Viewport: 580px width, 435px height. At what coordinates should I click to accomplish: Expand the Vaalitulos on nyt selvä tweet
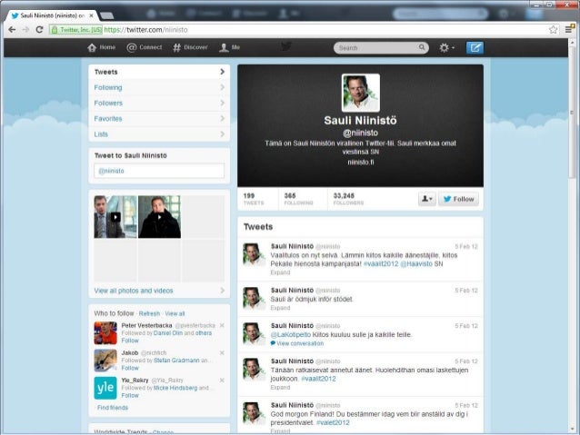point(280,272)
